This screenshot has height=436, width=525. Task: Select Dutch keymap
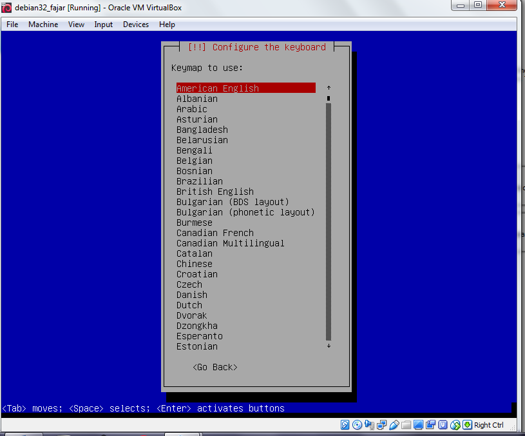click(189, 305)
